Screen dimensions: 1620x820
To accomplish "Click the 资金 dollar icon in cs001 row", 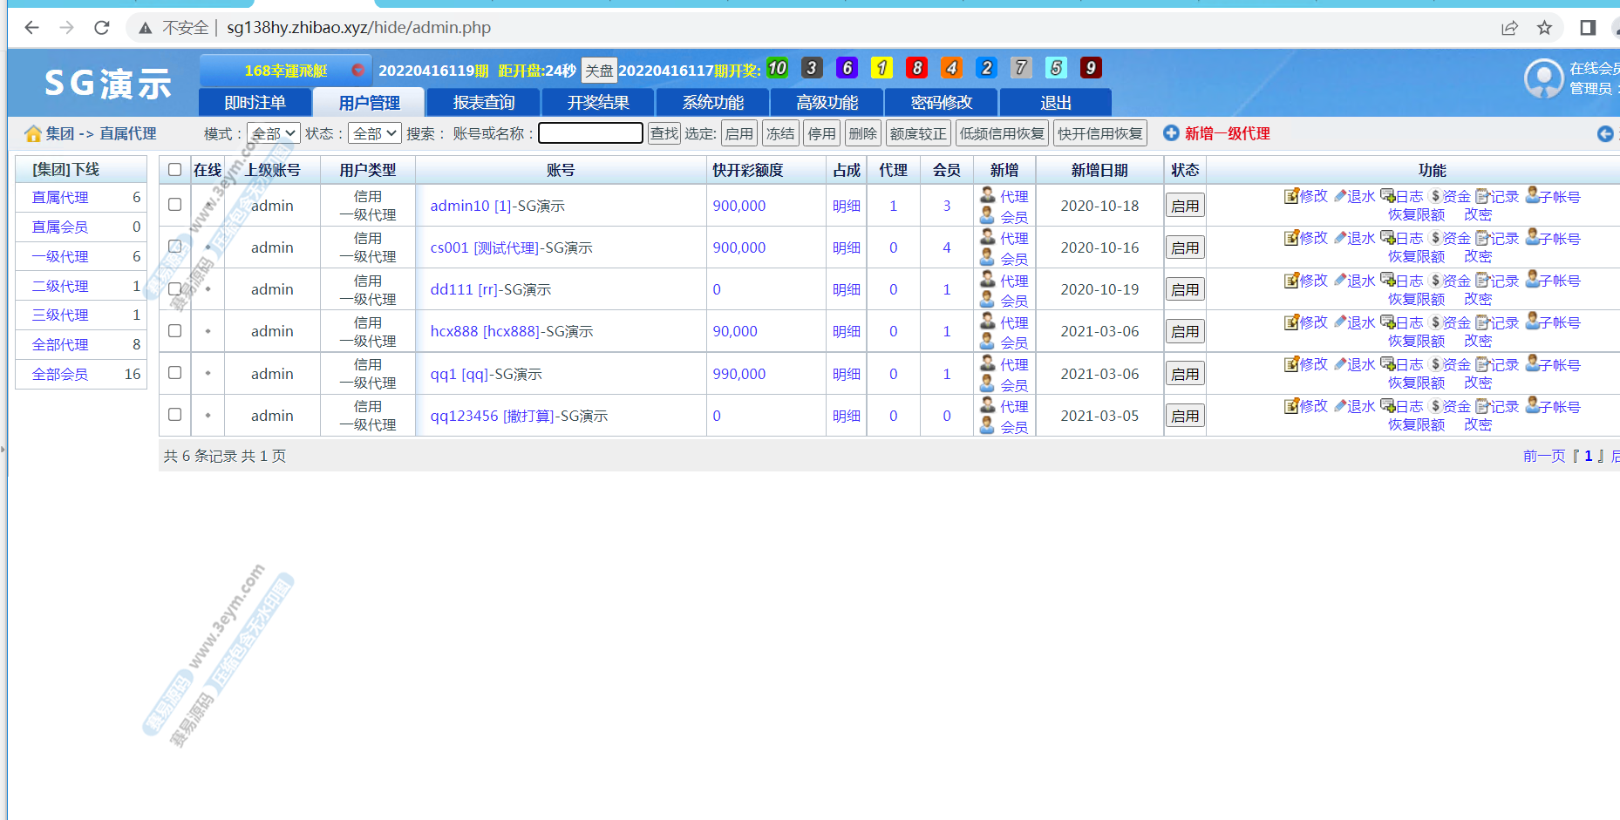I will tap(1435, 238).
